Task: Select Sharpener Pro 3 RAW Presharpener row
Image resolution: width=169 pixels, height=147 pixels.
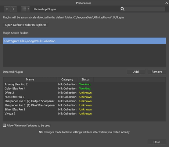Action: (x=84, y=105)
